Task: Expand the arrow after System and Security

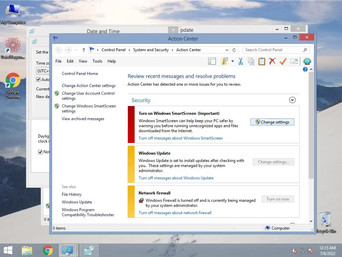Action: 172,50
